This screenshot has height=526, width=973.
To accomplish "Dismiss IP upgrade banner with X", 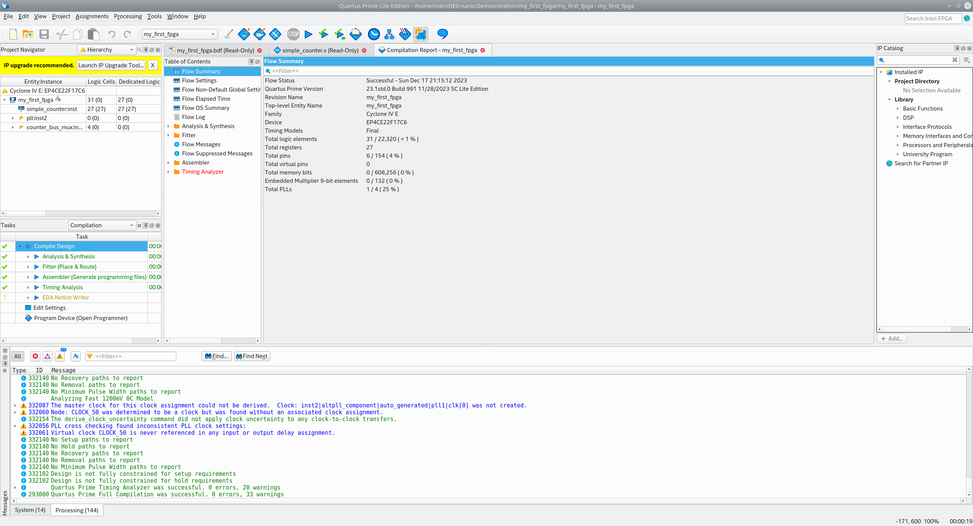I will 152,65.
